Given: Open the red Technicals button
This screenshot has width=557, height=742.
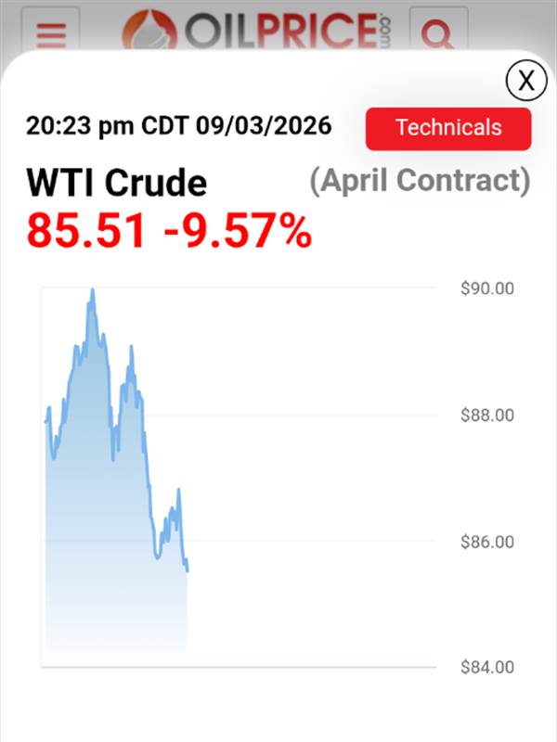Looking at the screenshot, I should 448,128.
